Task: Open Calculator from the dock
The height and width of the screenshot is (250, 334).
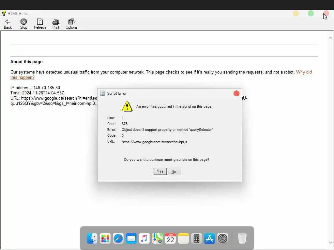Action: (196, 238)
